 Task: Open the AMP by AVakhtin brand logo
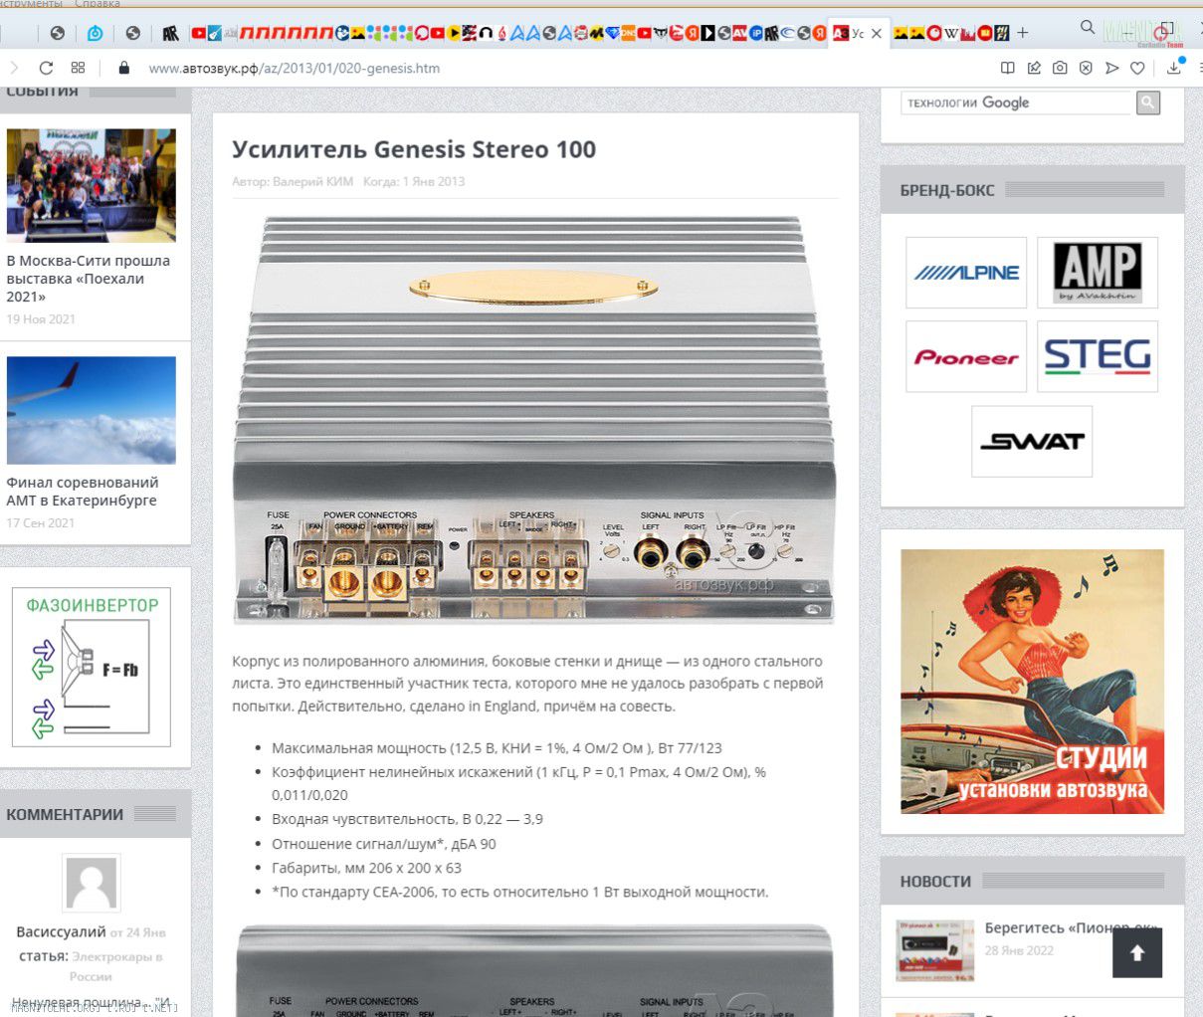[1098, 273]
